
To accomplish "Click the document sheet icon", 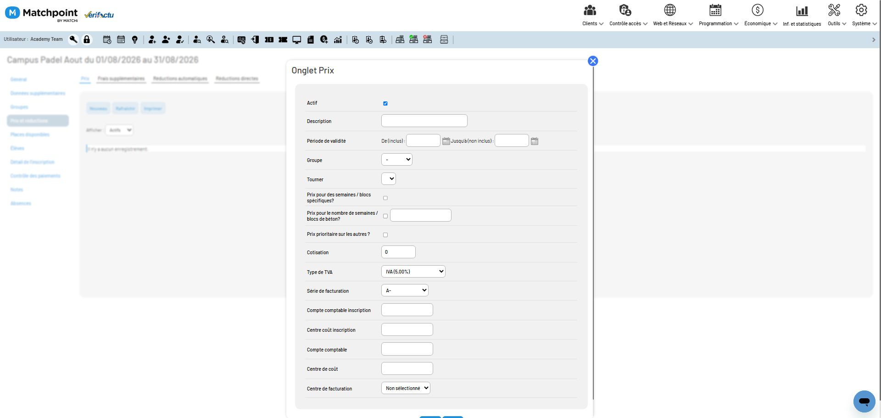I will pyautogui.click(x=311, y=40).
